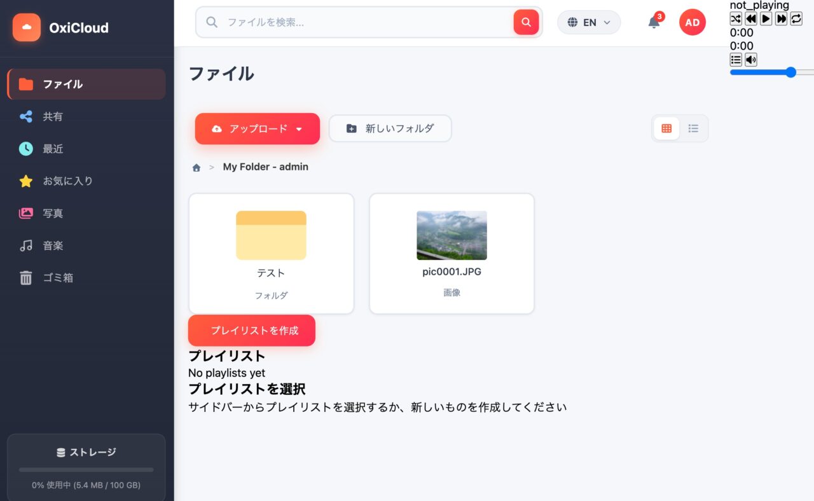Open the AD user avatar
This screenshot has width=814, height=501.
coord(692,23)
